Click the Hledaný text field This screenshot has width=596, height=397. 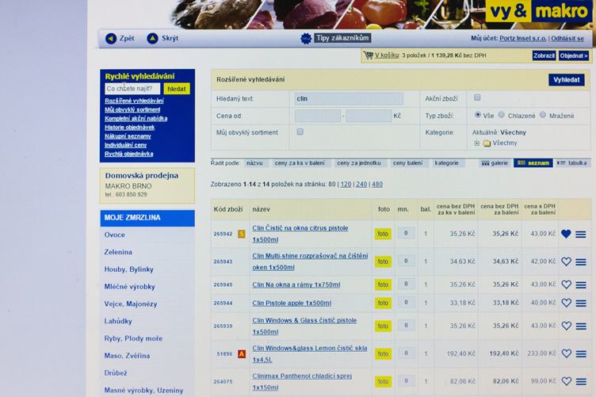tap(349, 99)
